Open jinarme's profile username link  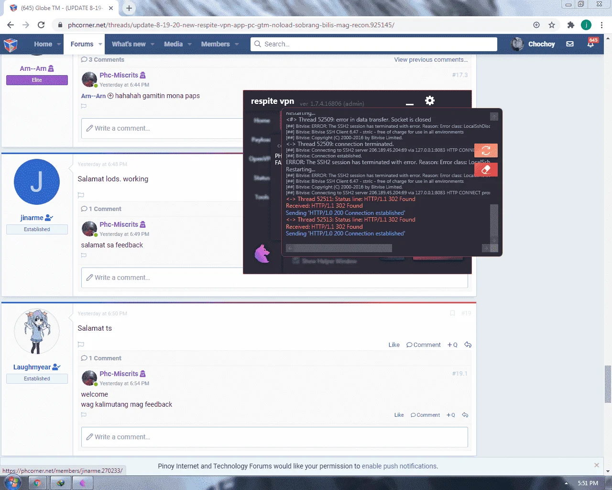pos(32,218)
